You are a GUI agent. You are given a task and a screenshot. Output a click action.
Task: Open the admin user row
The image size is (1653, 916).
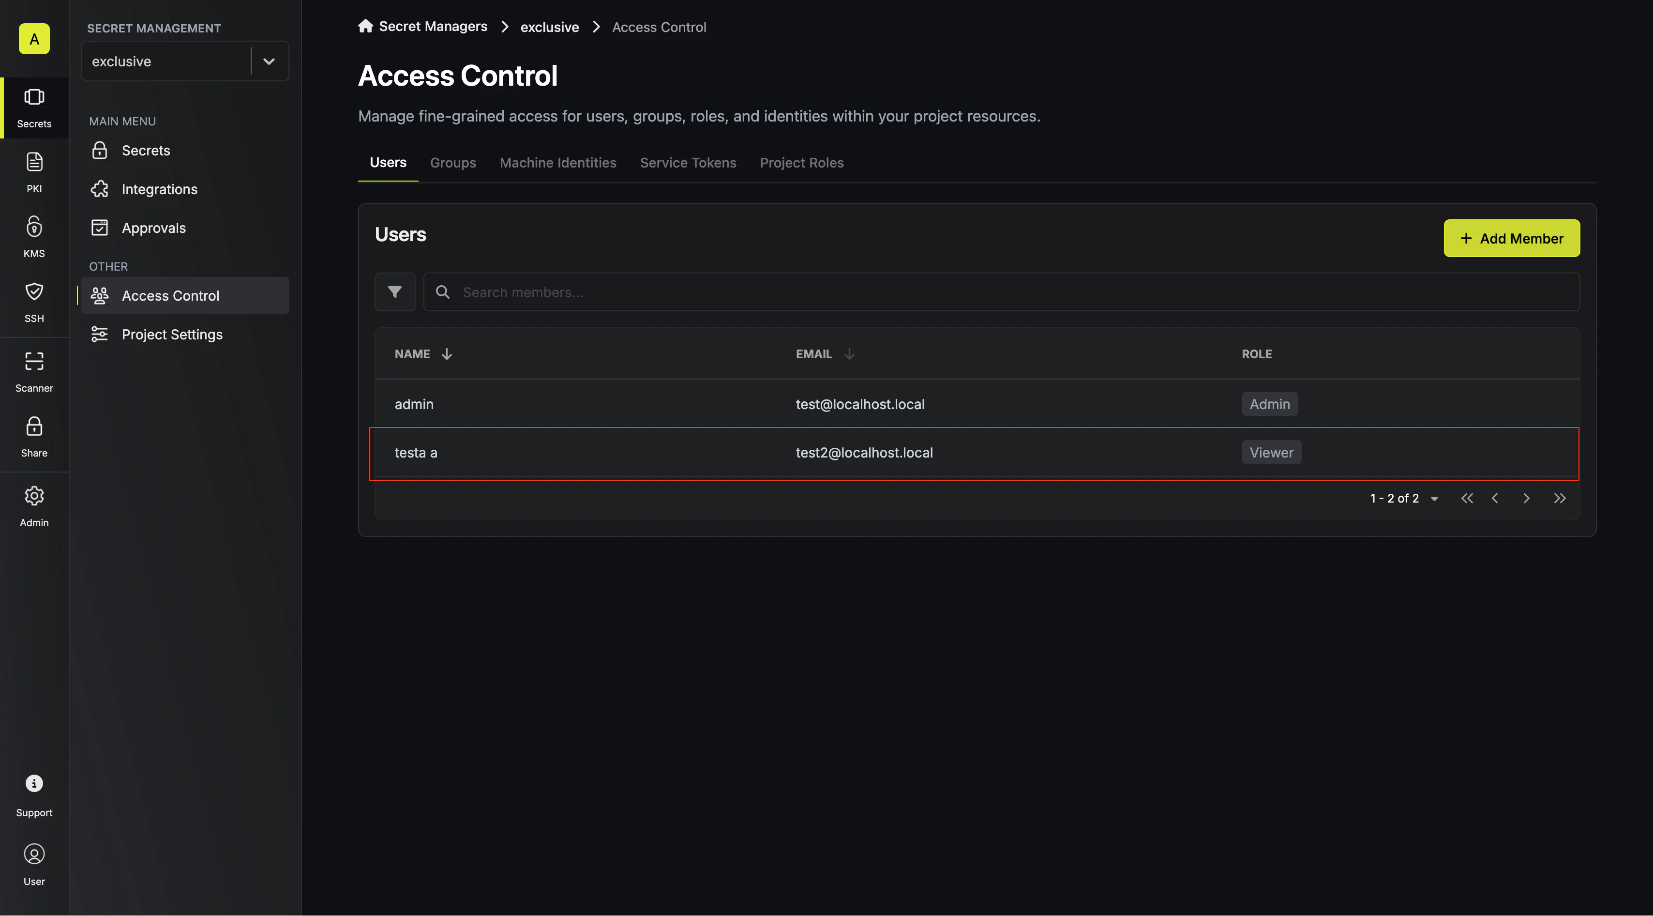pos(977,404)
